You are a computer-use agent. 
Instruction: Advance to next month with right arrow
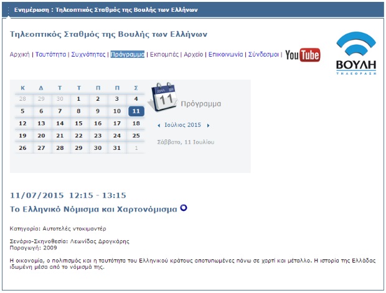tap(208, 125)
